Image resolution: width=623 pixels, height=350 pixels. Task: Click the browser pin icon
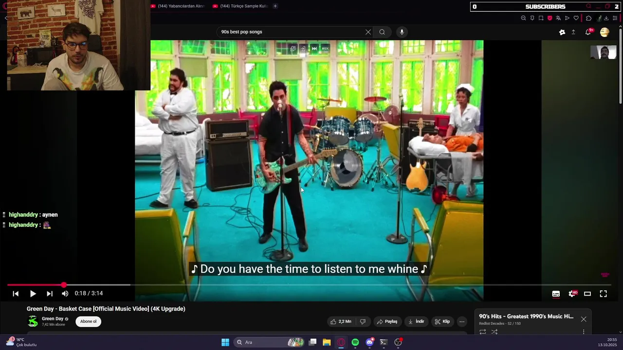(x=532, y=18)
